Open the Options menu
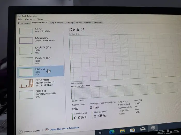This screenshot has height=135, width=181. pyautogui.click(x=30, y=19)
